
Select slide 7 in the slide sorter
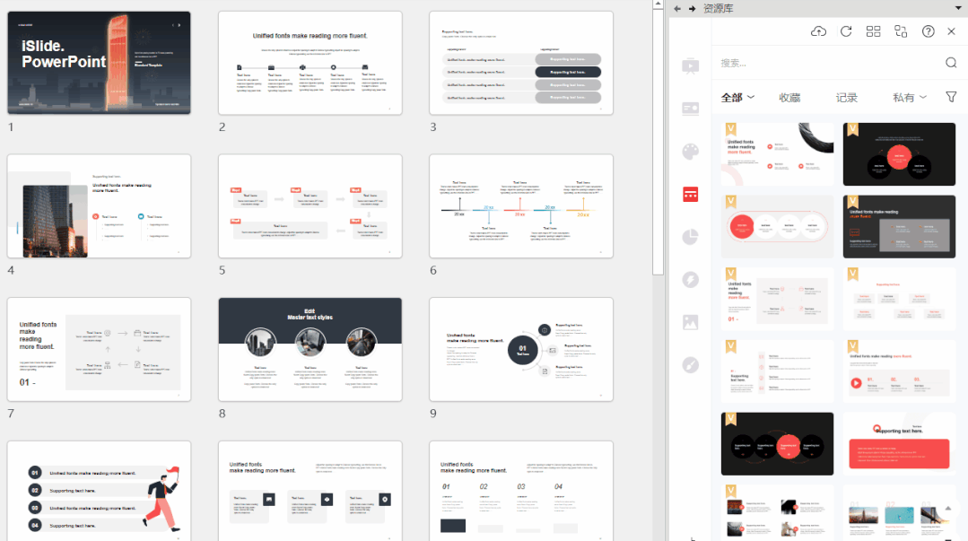point(99,349)
